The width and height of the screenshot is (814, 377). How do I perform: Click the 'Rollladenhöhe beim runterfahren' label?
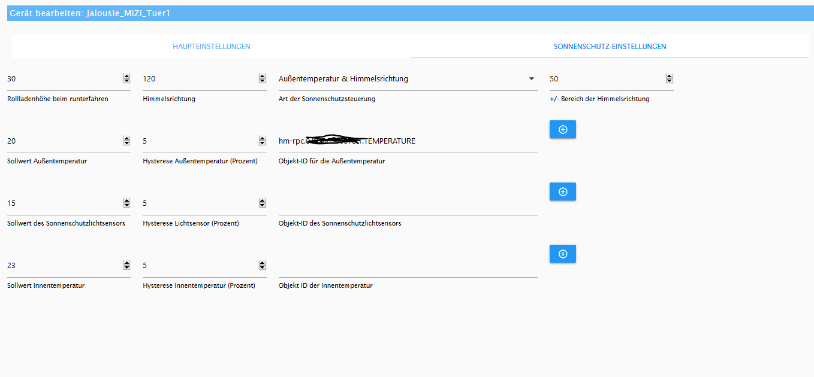58,99
